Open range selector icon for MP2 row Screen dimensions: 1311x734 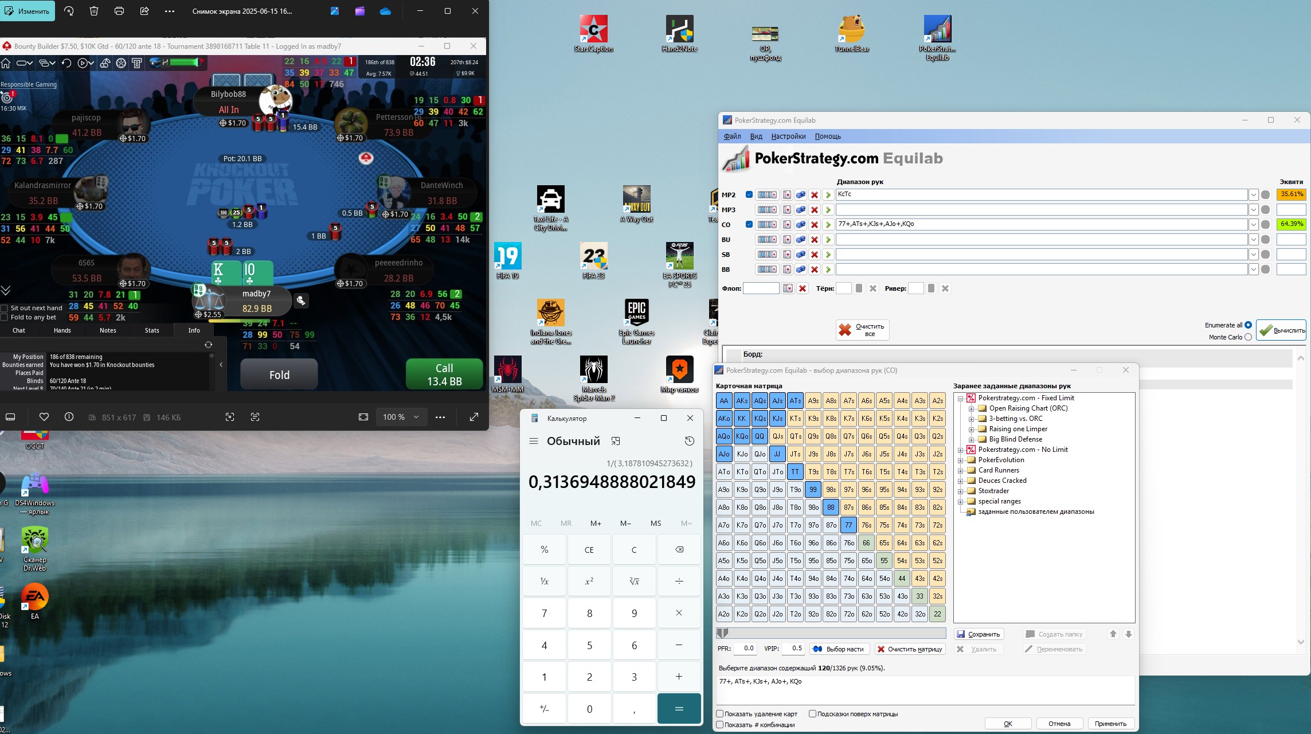(x=766, y=195)
